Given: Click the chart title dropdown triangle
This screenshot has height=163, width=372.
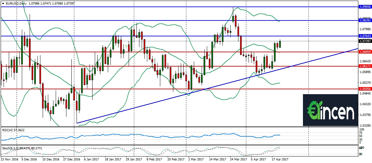Looking at the screenshot, I should tap(3, 4).
